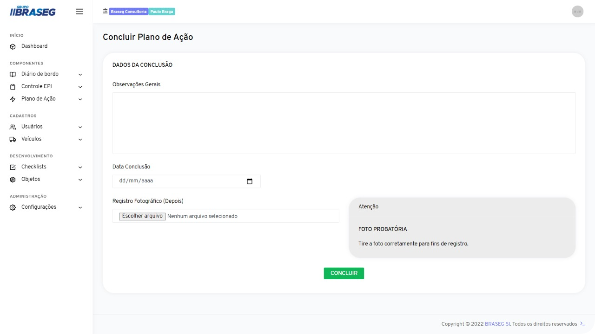Click the hamburger menu toggle icon
The image size is (595, 334).
click(79, 12)
